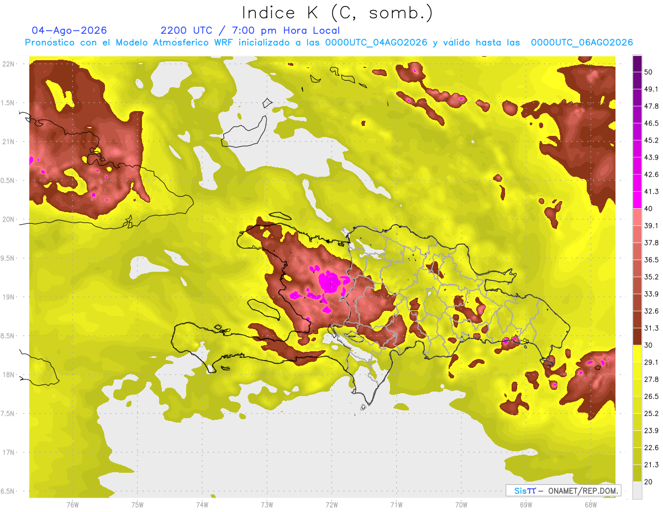Click the '18N' latitude axis label
Screen dimensions: 663x512
(8, 374)
